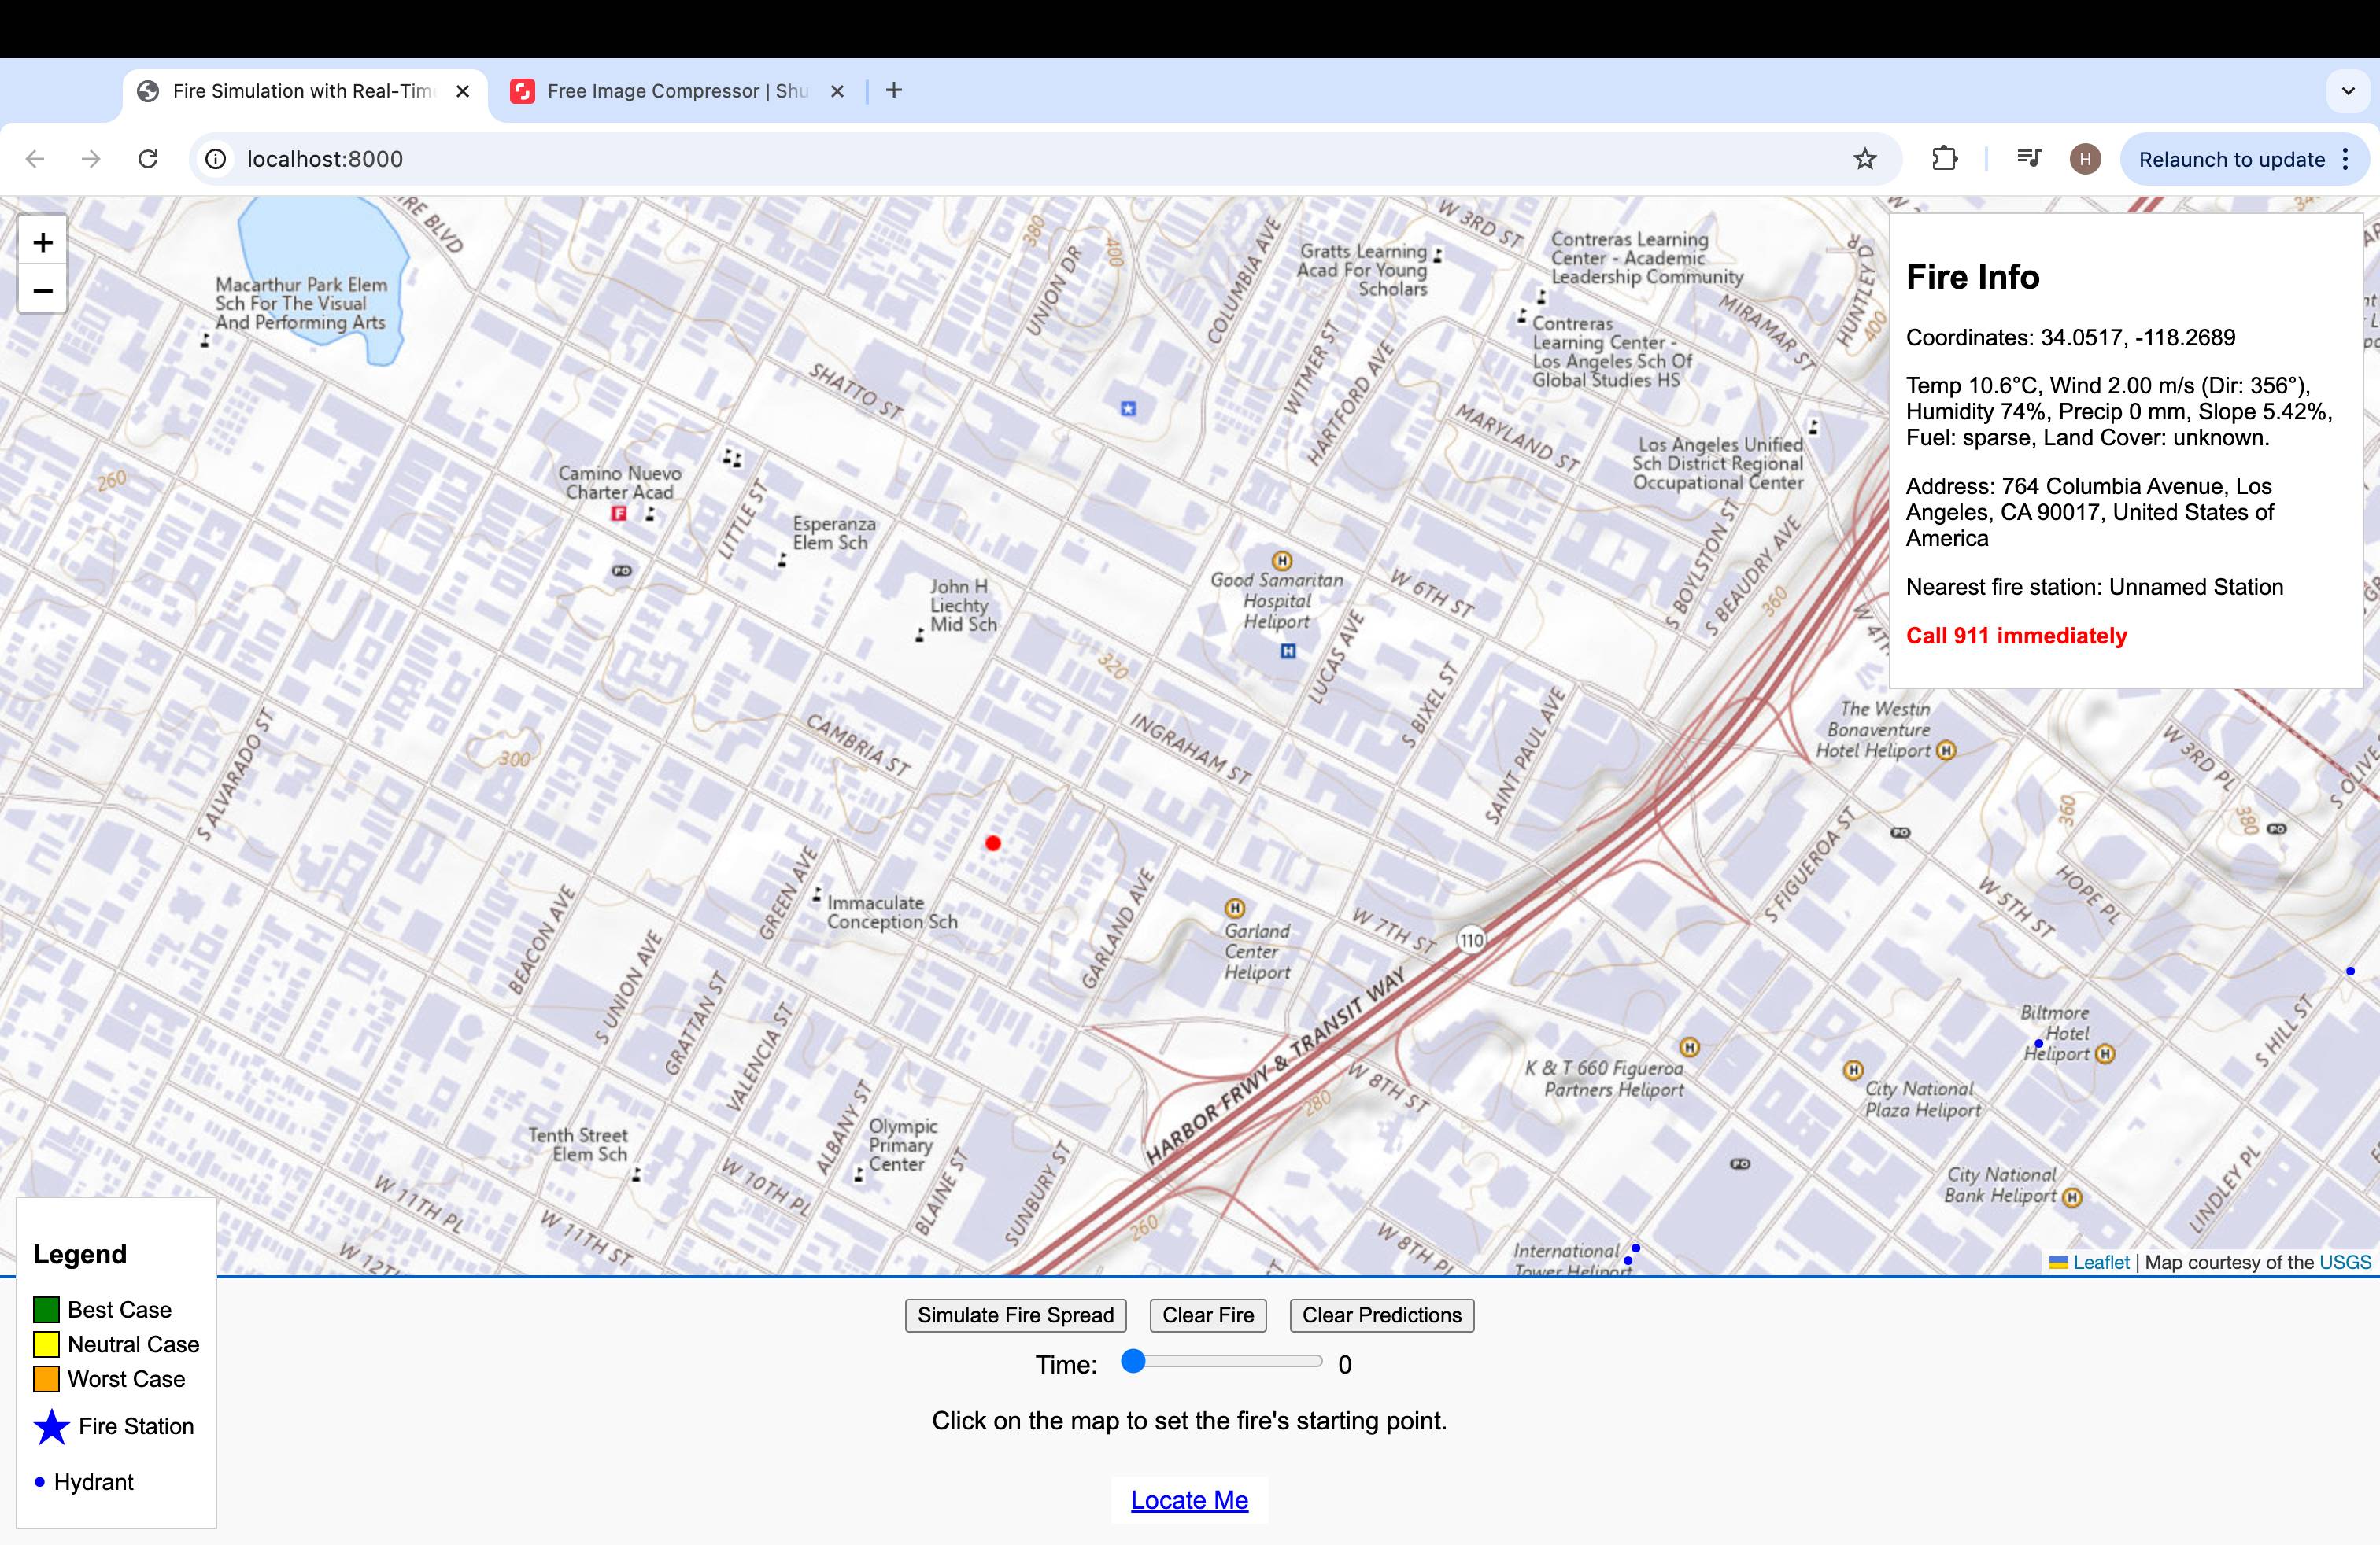
Task: Open the Chrome profile avatar
Action: point(2084,159)
